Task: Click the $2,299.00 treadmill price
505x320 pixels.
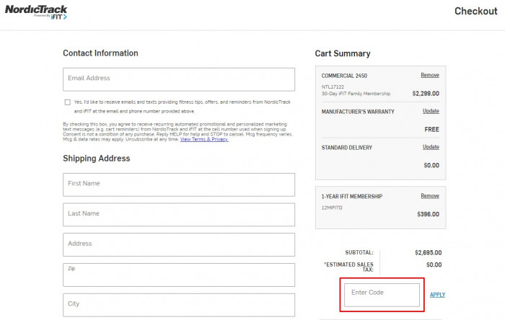Action: 426,94
